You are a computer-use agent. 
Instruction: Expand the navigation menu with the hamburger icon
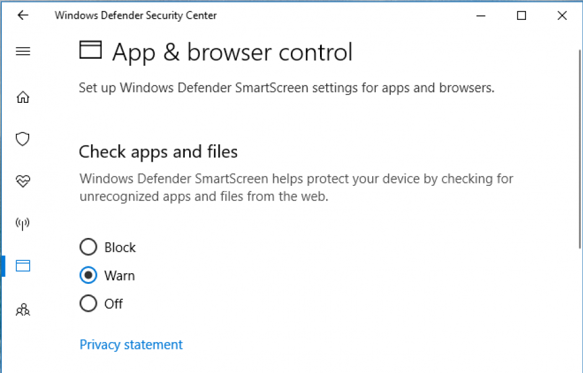[23, 51]
